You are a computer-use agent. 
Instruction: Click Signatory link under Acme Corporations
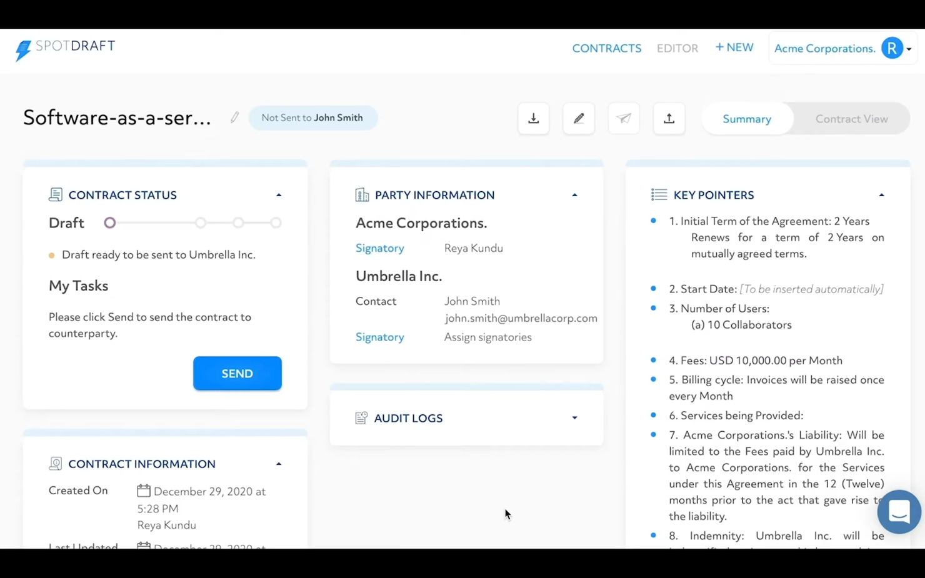click(380, 248)
